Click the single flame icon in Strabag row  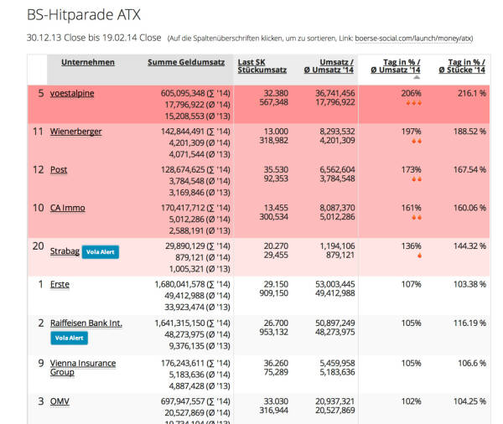tap(411, 256)
